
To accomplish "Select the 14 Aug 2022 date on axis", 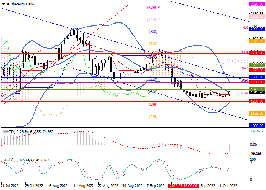I will click(x=84, y=186).
